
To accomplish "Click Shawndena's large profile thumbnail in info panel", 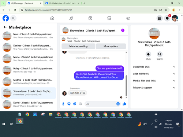I will click(x=154, y=34).
